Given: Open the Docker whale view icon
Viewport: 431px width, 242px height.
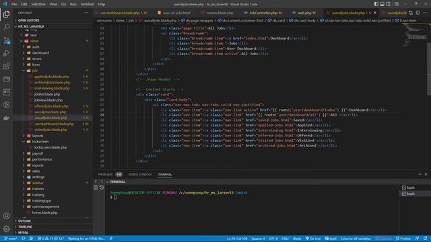Looking at the screenshot, I should pos(6,118).
